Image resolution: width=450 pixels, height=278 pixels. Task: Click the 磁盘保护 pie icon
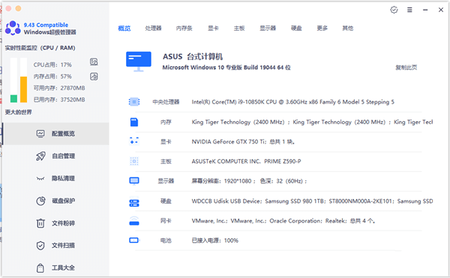(40, 201)
